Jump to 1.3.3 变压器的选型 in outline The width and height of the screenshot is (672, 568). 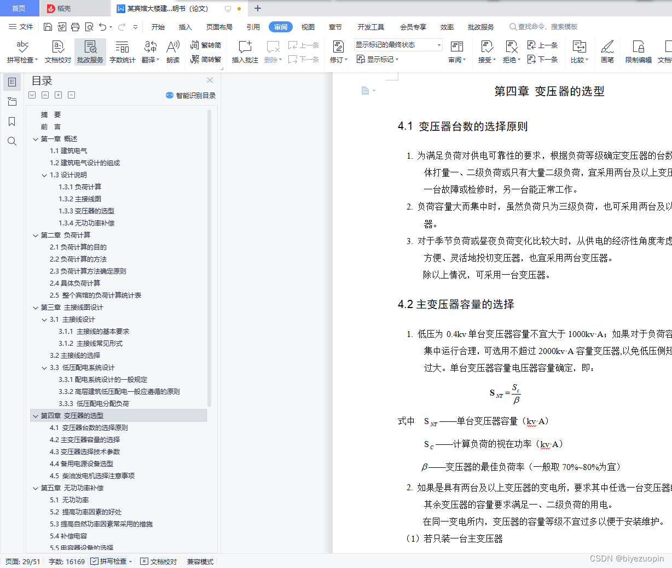point(86,211)
